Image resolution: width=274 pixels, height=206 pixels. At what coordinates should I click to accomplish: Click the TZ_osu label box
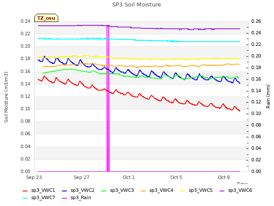[x=46, y=18]
